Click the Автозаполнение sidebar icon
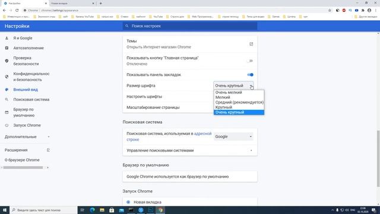 click(x=7, y=48)
